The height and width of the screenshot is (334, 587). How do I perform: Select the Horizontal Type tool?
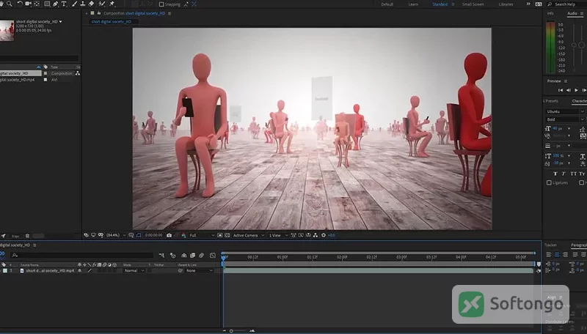(x=64, y=4)
